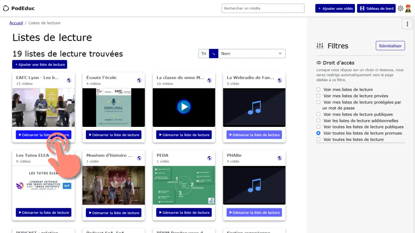Select Voir toutes les listes de lecture

click(x=319, y=139)
